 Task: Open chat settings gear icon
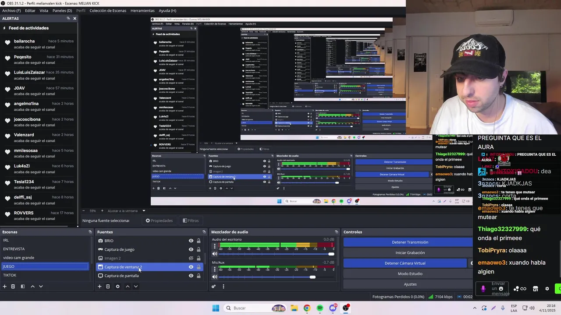tap(547, 289)
